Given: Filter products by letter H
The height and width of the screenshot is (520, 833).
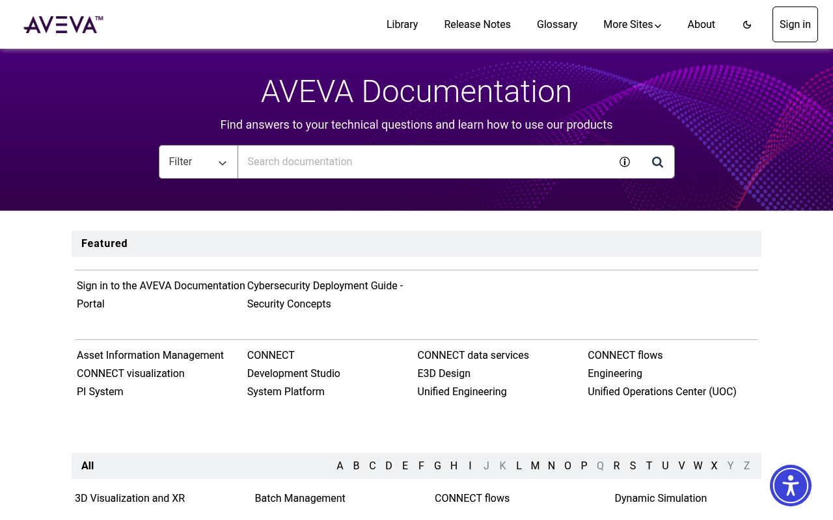Looking at the screenshot, I should tap(454, 466).
